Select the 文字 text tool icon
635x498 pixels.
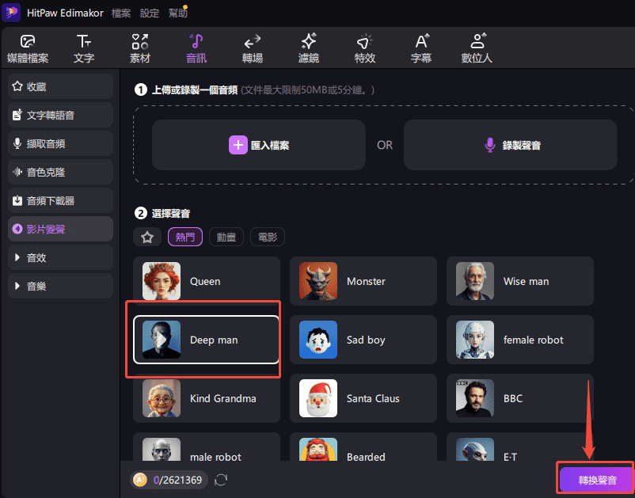[x=83, y=48]
